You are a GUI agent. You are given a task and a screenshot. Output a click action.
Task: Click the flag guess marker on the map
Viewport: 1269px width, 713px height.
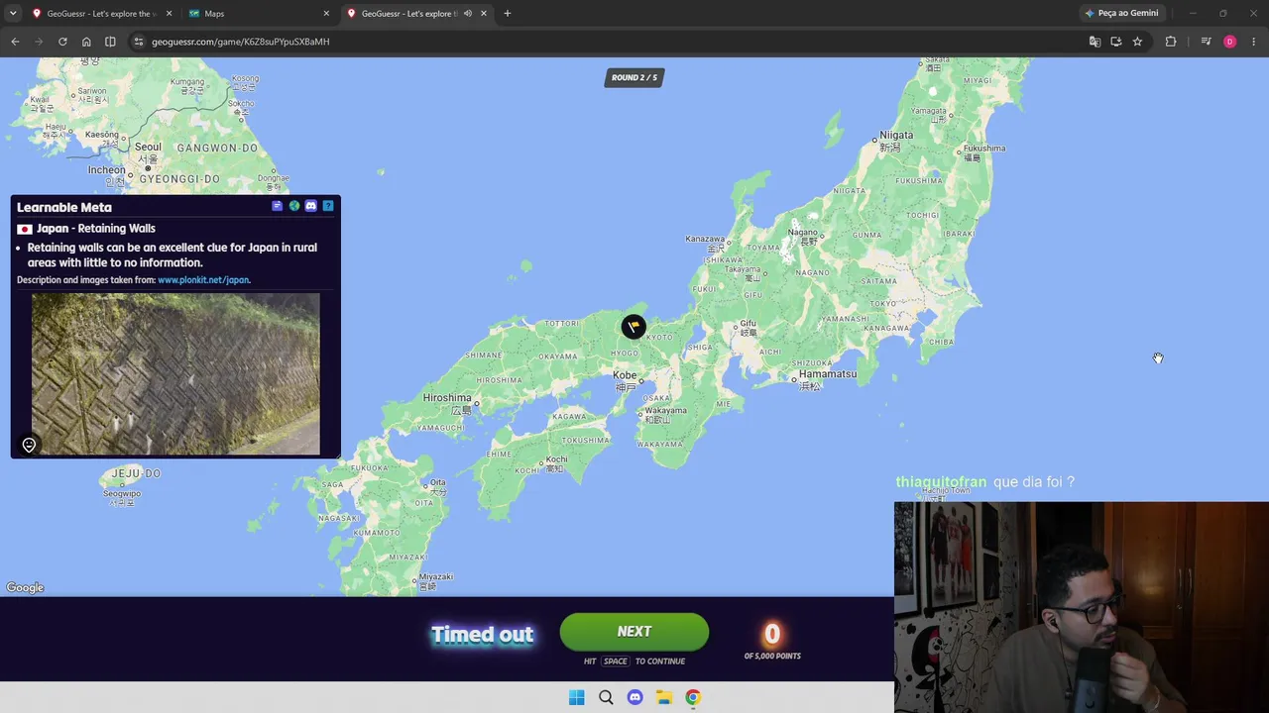tap(634, 326)
